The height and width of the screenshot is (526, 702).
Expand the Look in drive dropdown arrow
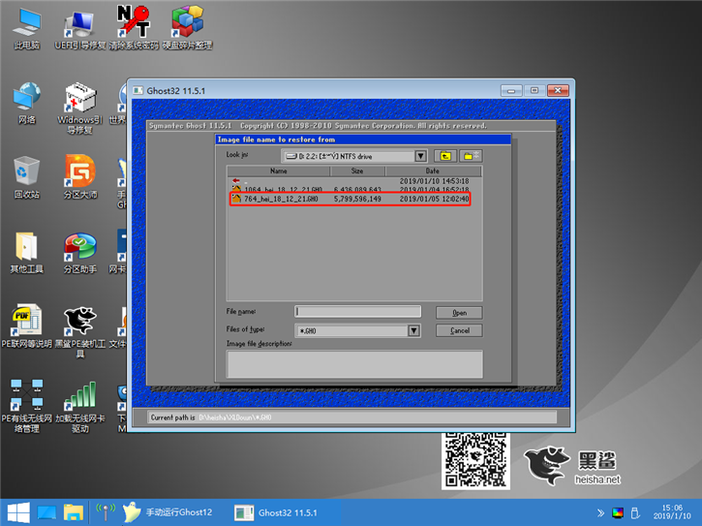click(420, 156)
